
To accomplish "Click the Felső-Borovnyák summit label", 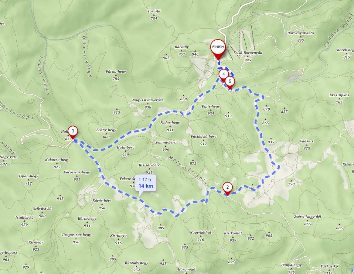I will pos(248,53).
